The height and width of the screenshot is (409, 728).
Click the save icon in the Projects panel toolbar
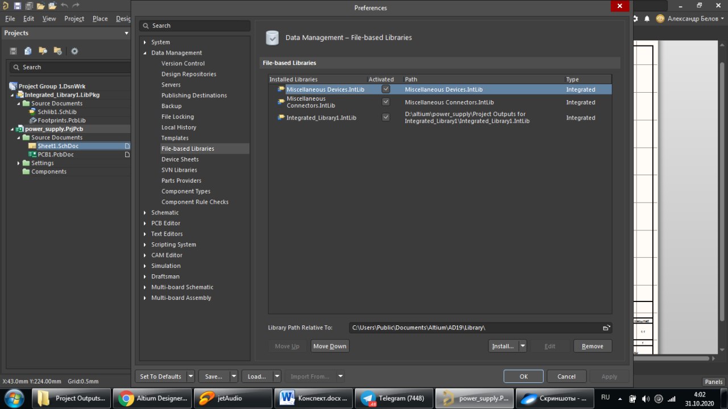click(13, 51)
